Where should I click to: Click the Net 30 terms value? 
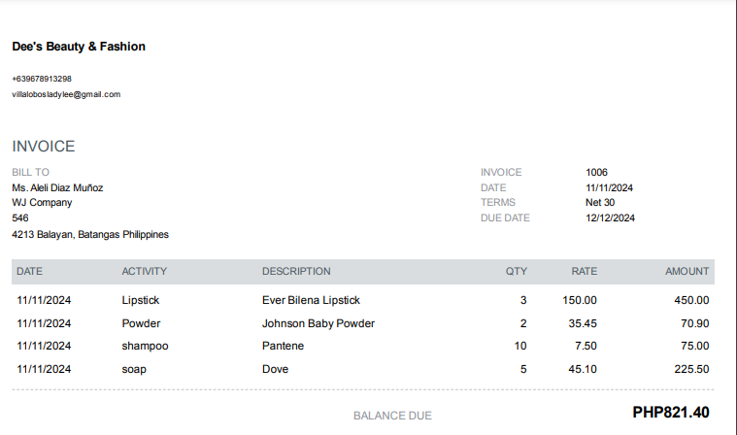point(600,203)
